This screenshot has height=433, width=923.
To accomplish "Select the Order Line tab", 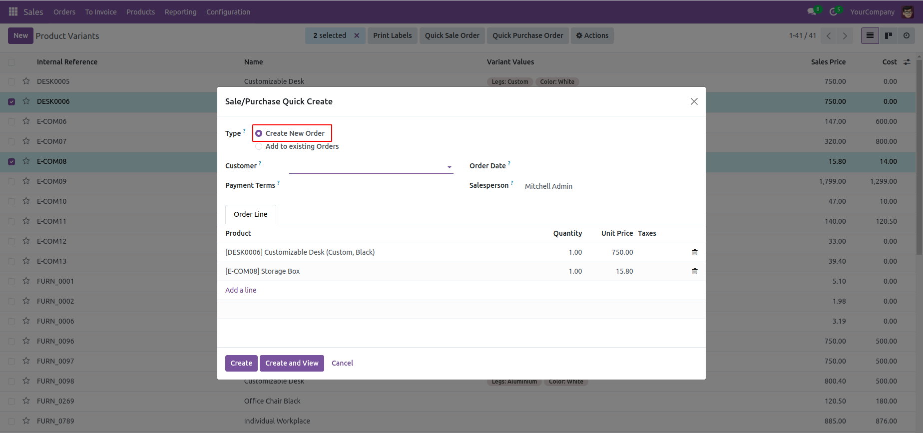I will [x=250, y=214].
